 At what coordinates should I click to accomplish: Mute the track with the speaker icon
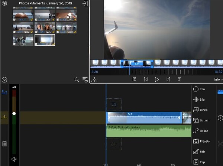click(14, 159)
